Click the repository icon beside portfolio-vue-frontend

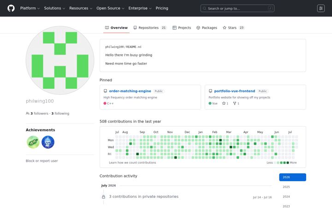[x=210, y=91]
